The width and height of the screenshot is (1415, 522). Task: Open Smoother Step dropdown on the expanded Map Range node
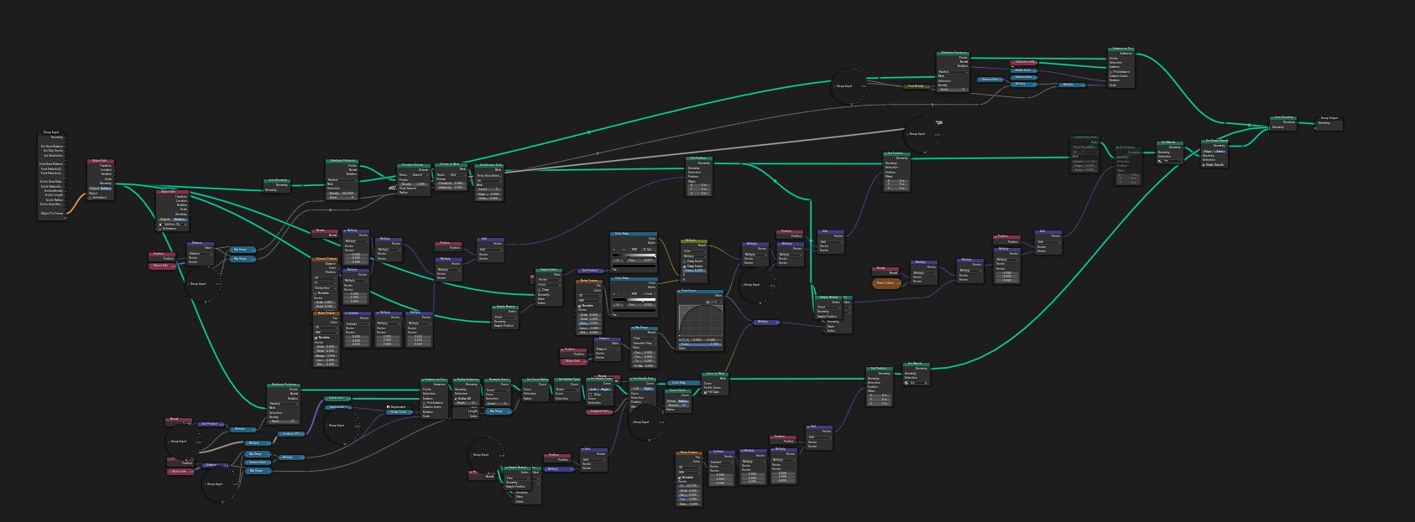point(642,344)
